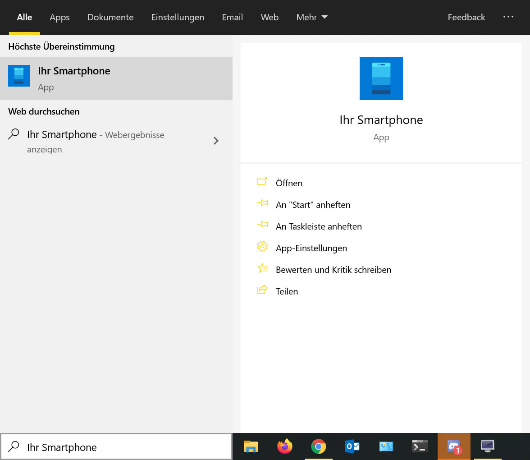
Task: Pin Ihr Smartphone to Start
Action: coord(313,205)
